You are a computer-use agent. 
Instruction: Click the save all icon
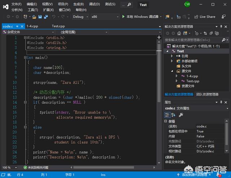46,17
